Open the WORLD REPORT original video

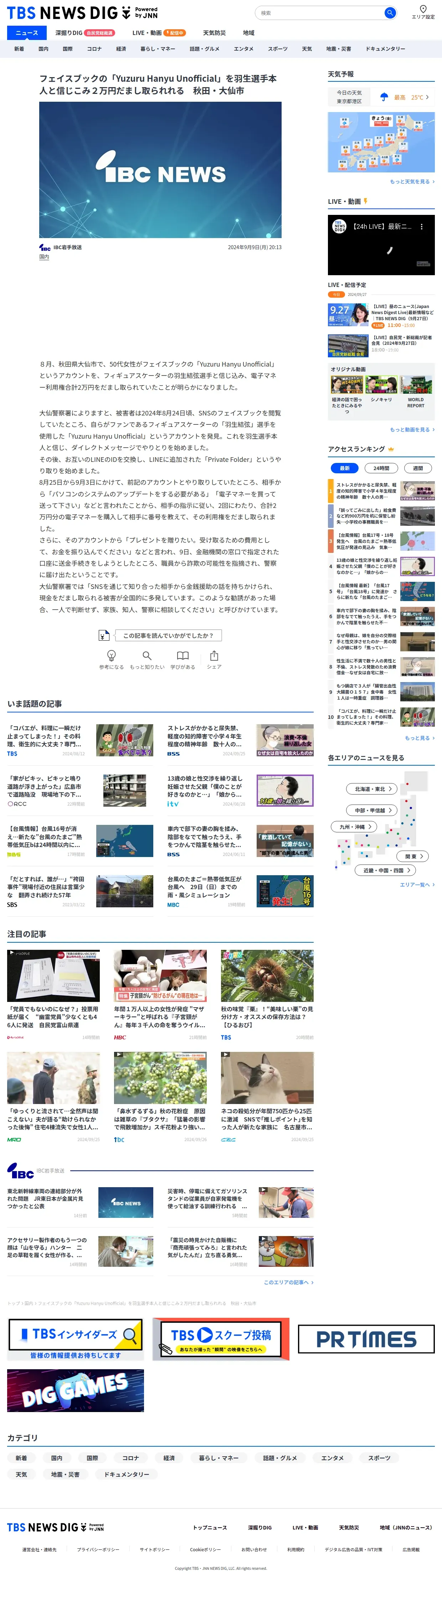coord(416,393)
